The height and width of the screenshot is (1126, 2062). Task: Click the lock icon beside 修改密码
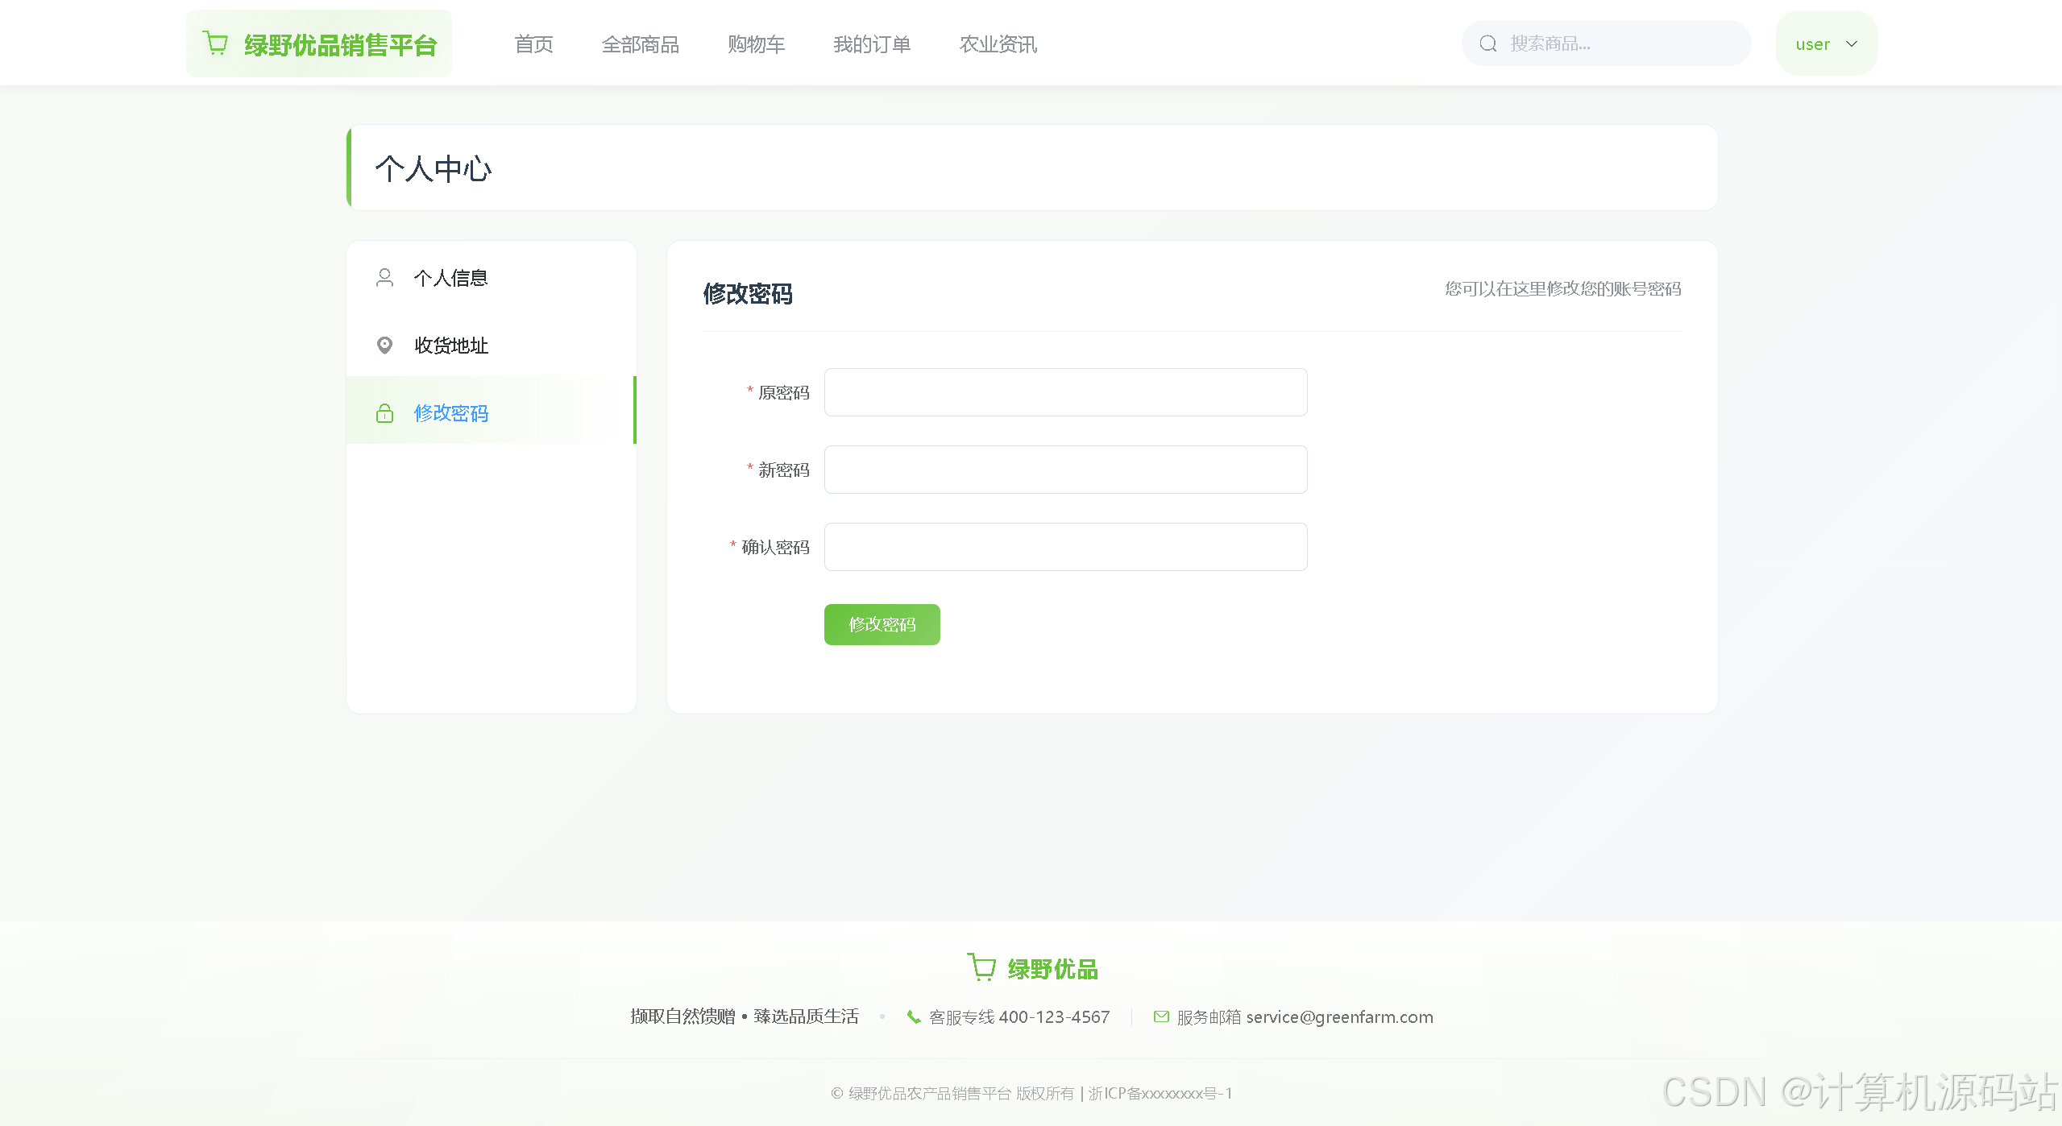[384, 413]
